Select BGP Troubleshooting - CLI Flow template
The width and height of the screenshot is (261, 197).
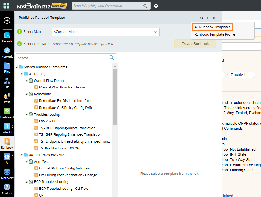64,189
